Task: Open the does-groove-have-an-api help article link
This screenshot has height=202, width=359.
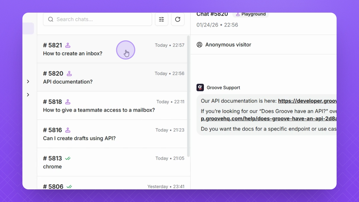Action: tap(269, 119)
